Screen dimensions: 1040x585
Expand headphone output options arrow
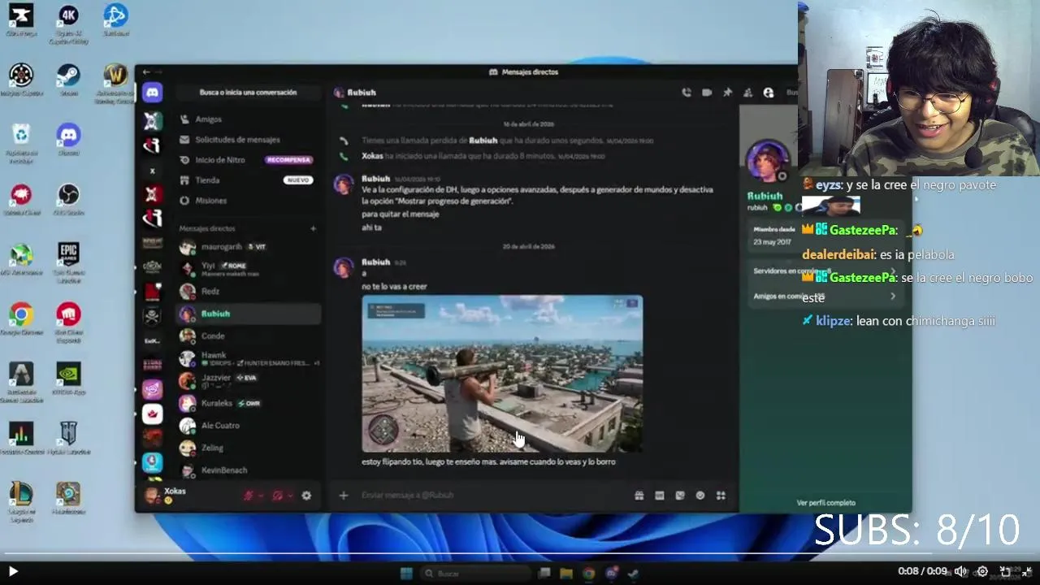pos(289,496)
